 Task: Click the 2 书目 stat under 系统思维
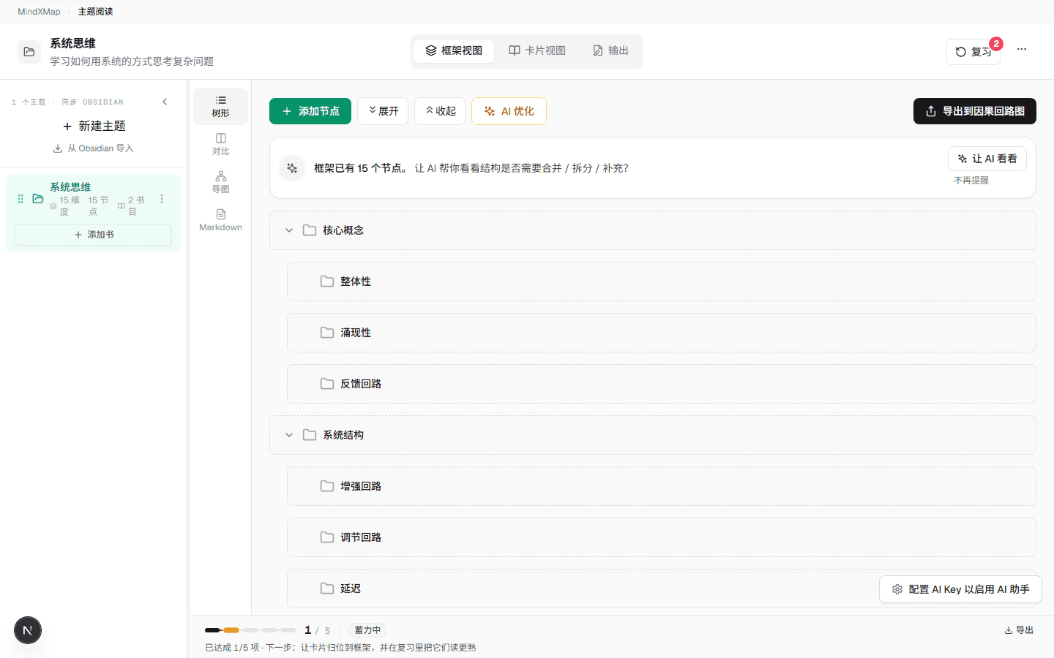[x=132, y=206]
